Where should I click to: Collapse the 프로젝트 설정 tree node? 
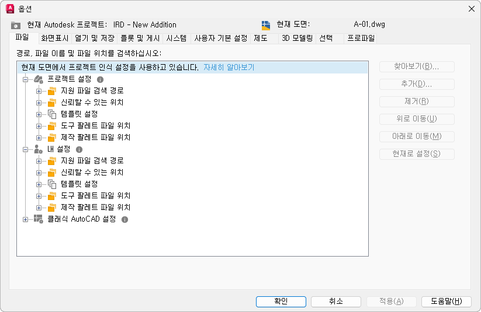click(x=26, y=80)
